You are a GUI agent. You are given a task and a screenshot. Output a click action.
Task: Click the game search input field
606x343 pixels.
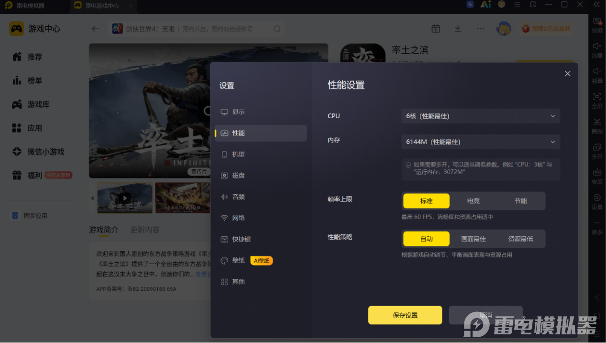coord(197,29)
